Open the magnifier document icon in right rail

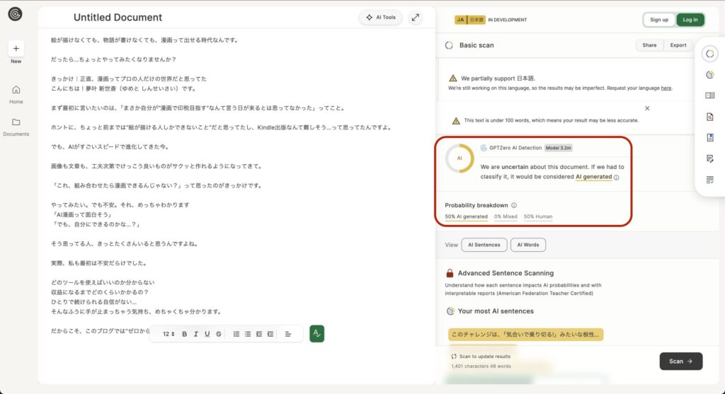pyautogui.click(x=709, y=117)
